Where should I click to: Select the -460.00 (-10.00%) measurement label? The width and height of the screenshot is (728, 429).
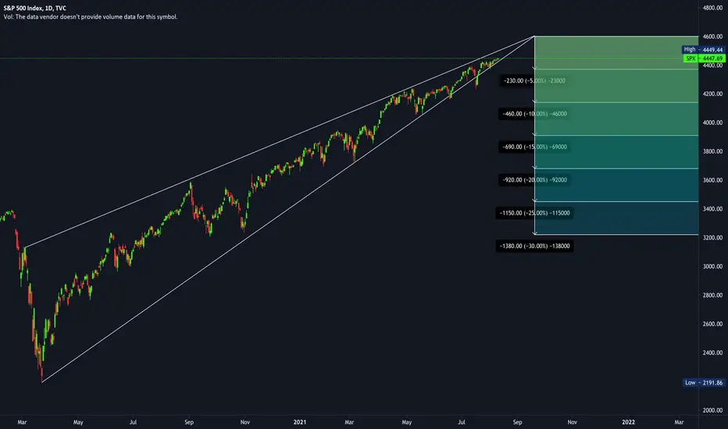534,114
